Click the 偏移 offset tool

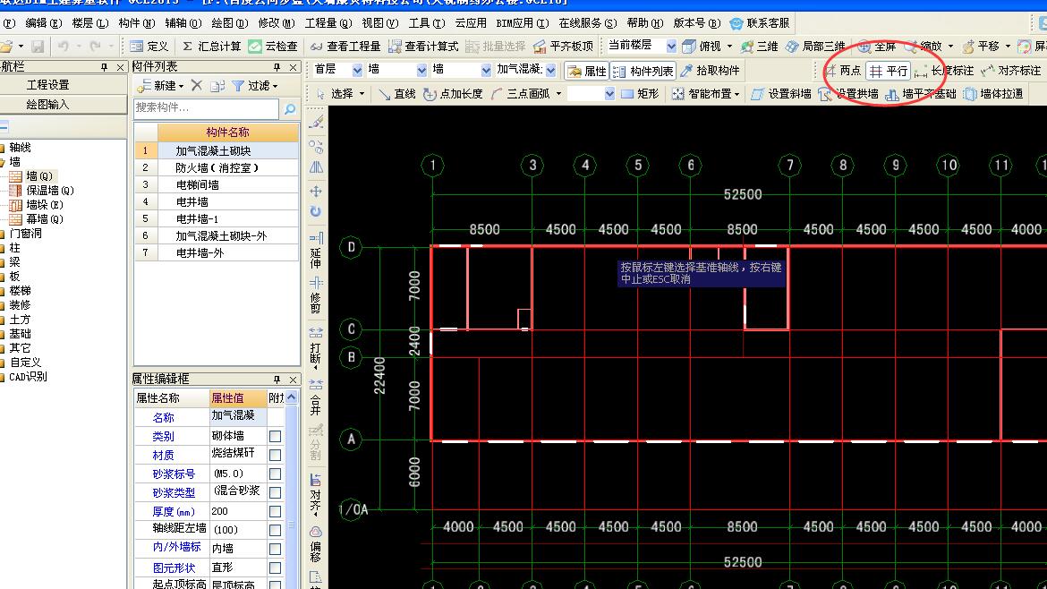(316, 544)
